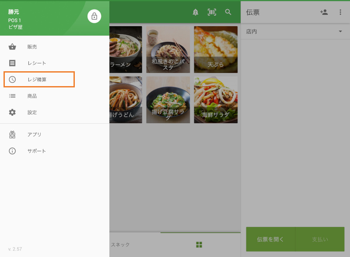Open the three-dot overflow menu on 伝票 panel
This screenshot has width=350, height=257.
[x=340, y=12]
